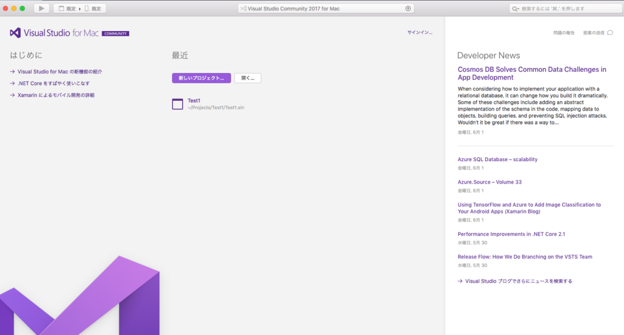Focus the toolbar search field

coord(566,9)
